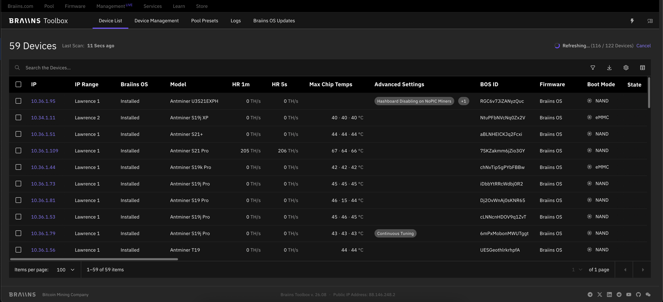Open table settings gear icon
The width and height of the screenshot is (663, 302).
pyautogui.click(x=626, y=68)
